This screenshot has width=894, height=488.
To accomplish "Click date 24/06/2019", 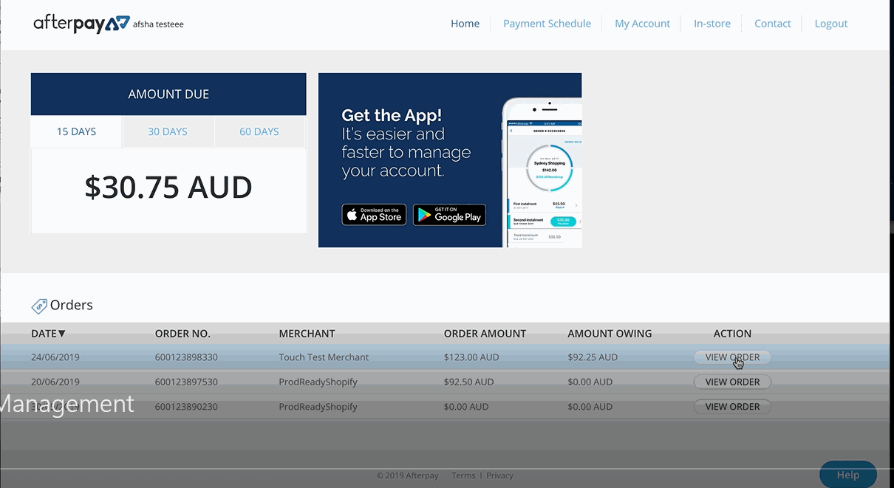I will pyautogui.click(x=55, y=357).
